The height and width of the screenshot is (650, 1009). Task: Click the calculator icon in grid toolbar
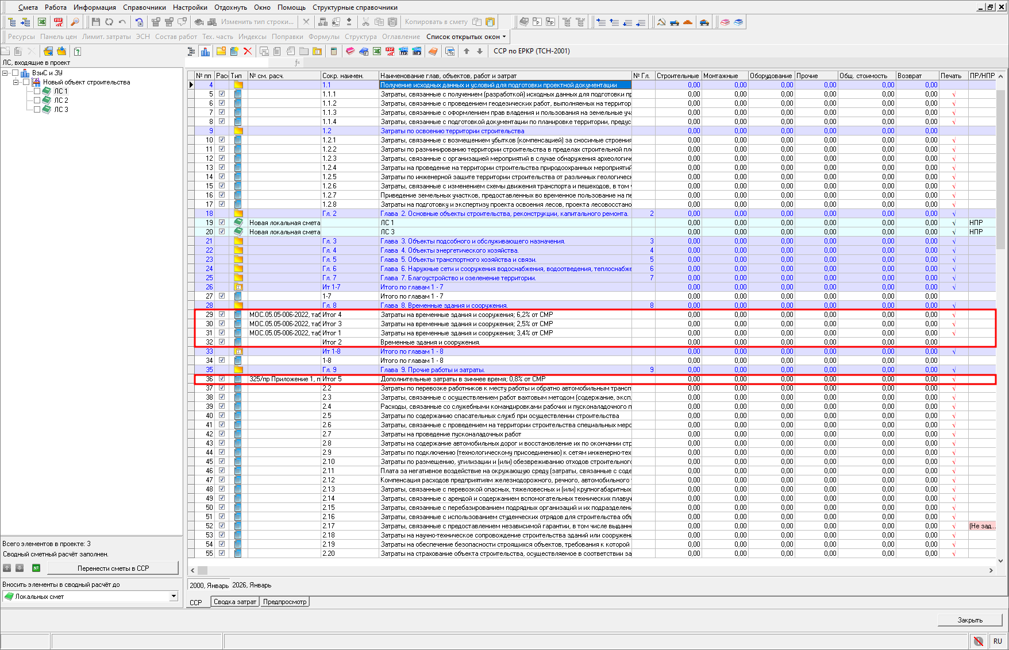[334, 51]
